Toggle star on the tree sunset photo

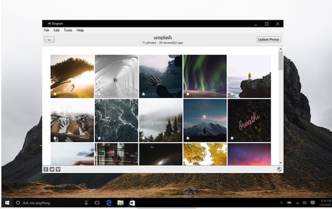tap(55, 94)
